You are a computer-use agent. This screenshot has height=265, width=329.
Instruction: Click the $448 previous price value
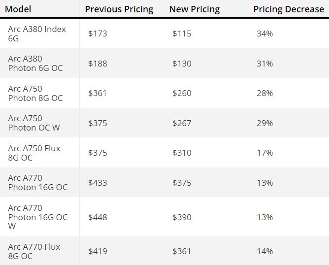coord(98,217)
